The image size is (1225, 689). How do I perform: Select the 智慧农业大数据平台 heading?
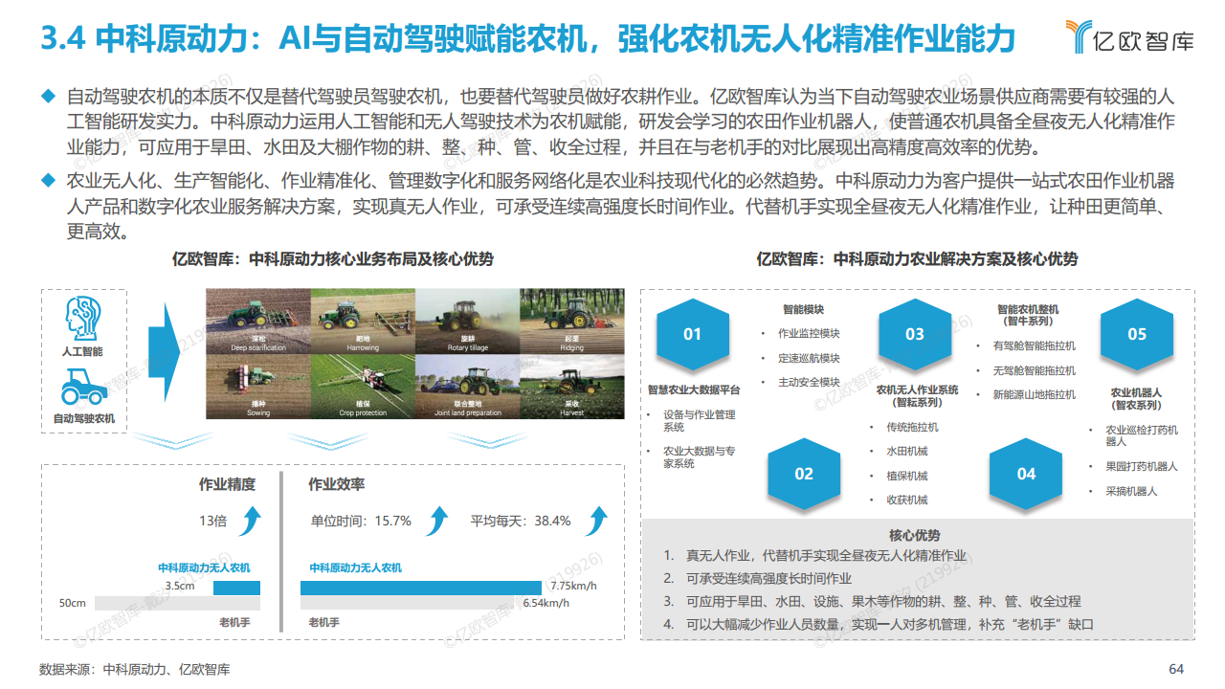(x=694, y=389)
